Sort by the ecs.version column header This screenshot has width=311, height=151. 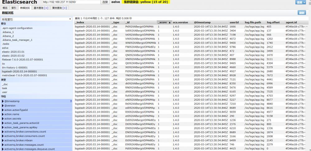182,22
